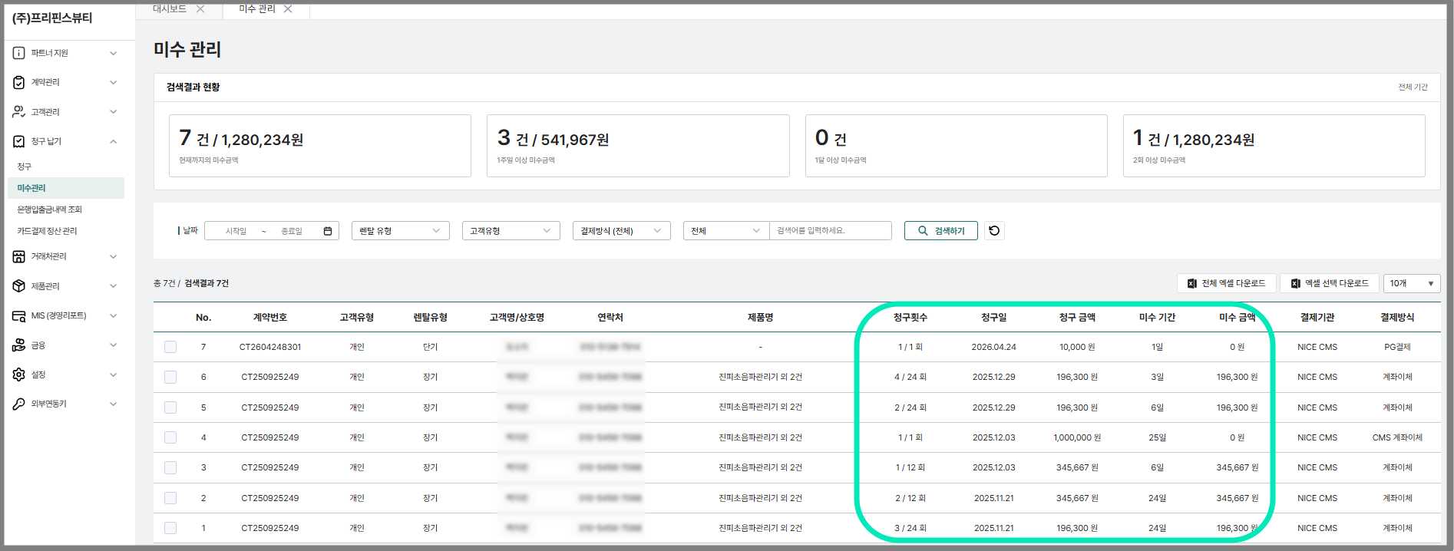The image size is (1454, 551).
Task: Click the 전체 엑셀 다운로드 button
Action: 1227,283
